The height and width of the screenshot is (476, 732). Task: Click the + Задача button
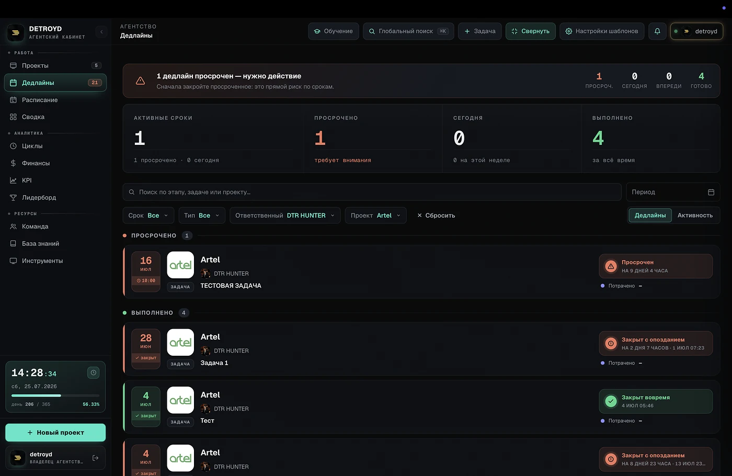point(480,31)
